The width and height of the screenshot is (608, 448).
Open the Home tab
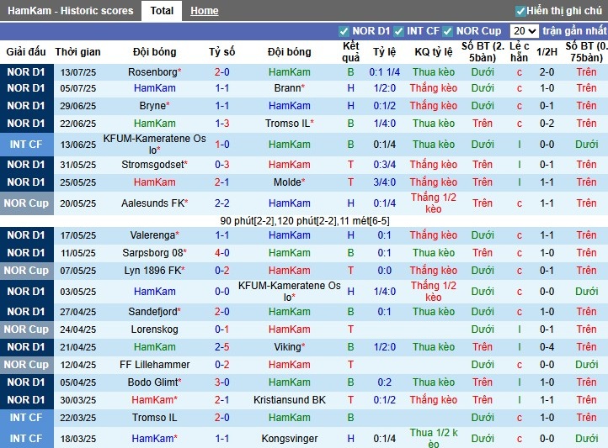205,11
